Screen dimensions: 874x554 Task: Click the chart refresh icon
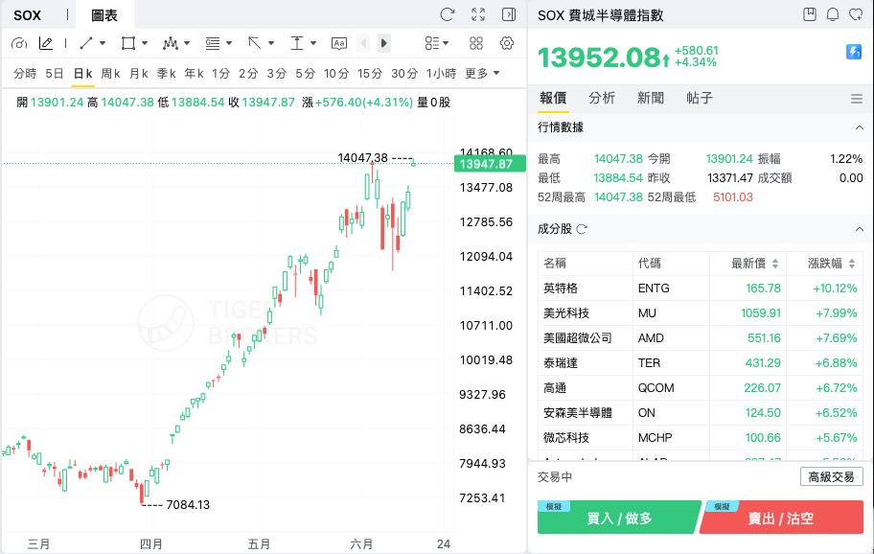pos(447,14)
